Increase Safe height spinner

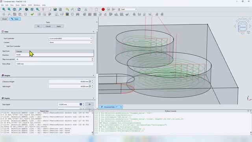(x=92, y=86)
